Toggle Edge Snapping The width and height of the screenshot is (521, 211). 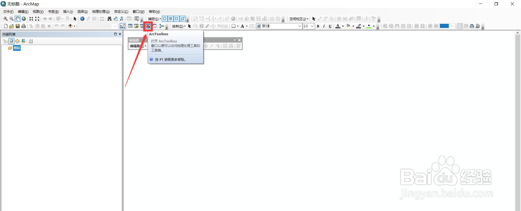point(183,19)
